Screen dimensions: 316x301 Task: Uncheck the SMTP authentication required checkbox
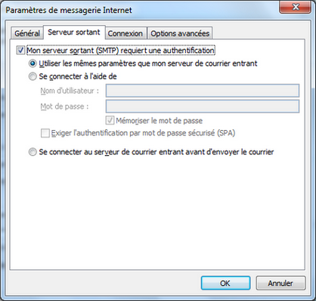[x=20, y=50]
